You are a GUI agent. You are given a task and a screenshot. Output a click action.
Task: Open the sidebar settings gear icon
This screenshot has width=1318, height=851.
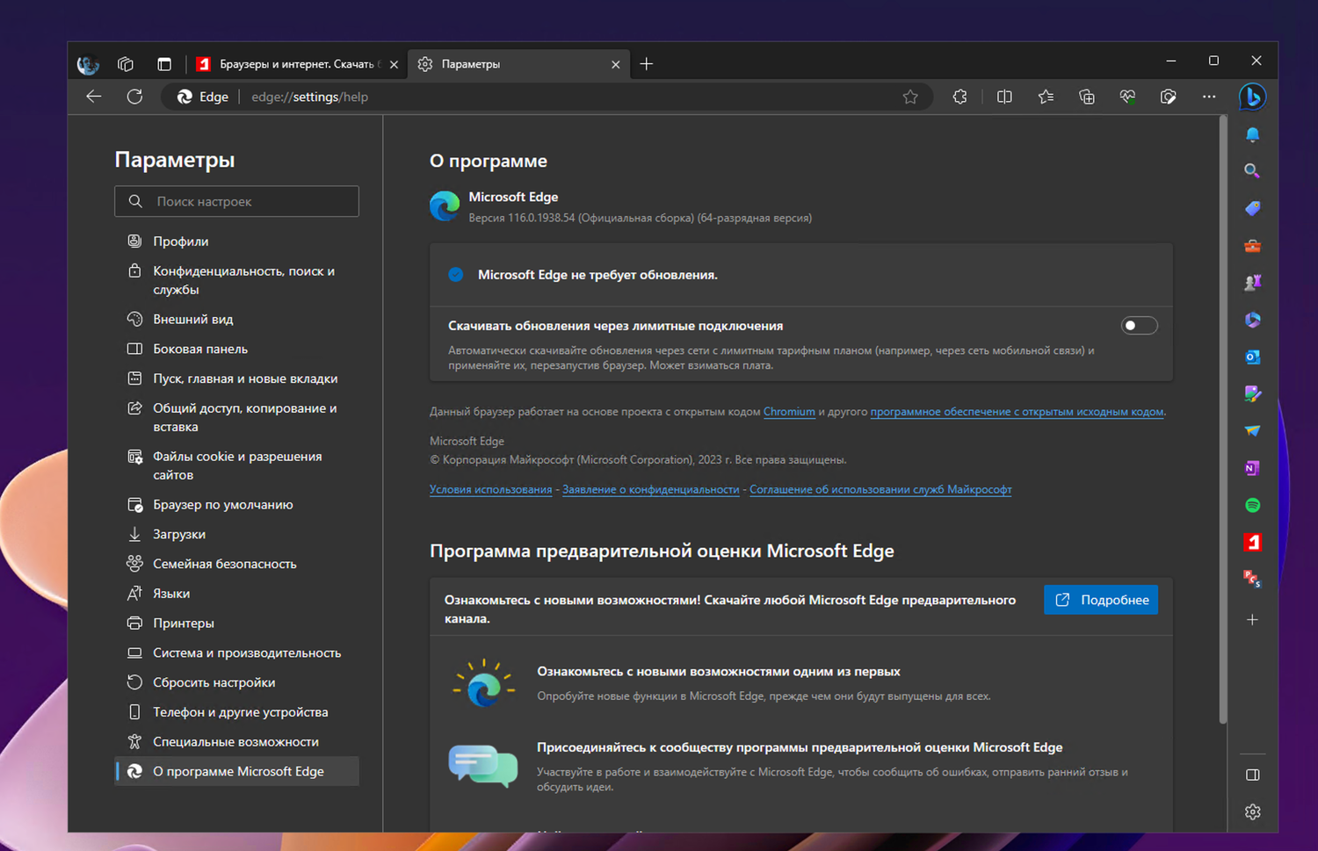pyautogui.click(x=1253, y=812)
